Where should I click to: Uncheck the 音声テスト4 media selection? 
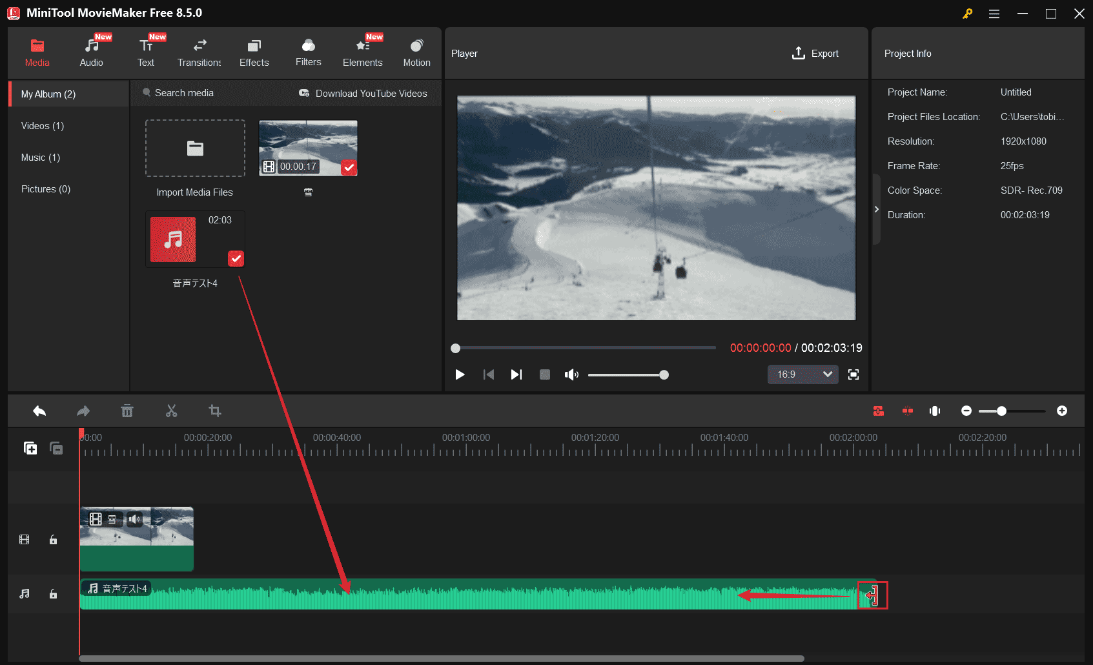[236, 258]
